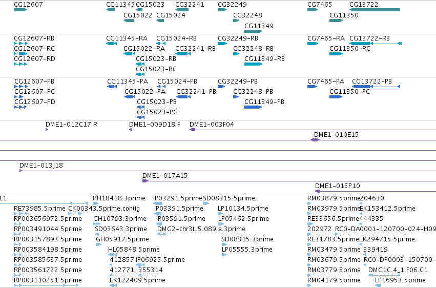
Task: Select transcript CG12607-RC
Action: tap(34, 48)
